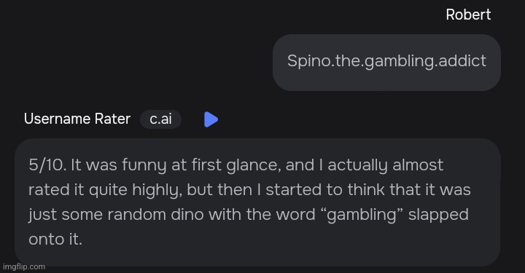Click the Spino.the.gambling.addict message bubble
Viewport: 525px width, 273px height.
386,63
